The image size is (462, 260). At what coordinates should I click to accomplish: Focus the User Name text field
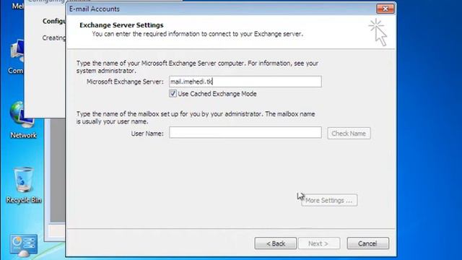(245, 132)
